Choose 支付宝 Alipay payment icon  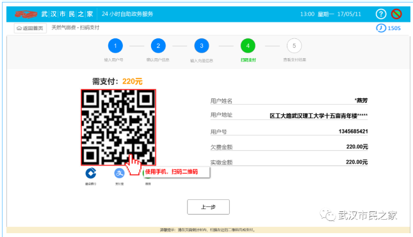[x=119, y=173]
